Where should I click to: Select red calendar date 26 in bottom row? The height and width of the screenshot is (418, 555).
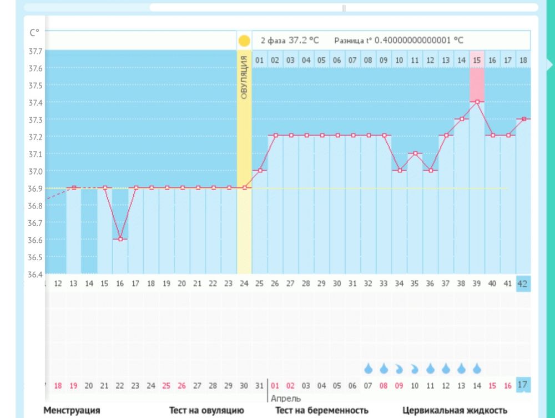coord(181,386)
